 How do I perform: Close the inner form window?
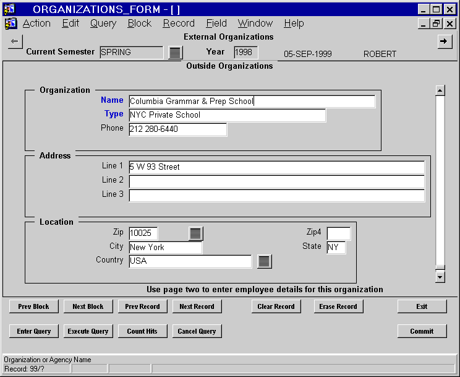pyautogui.click(x=449, y=24)
